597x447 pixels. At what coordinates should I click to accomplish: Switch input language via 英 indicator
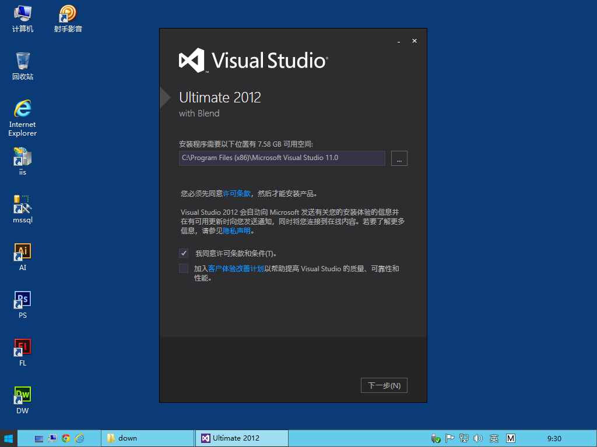(494, 439)
